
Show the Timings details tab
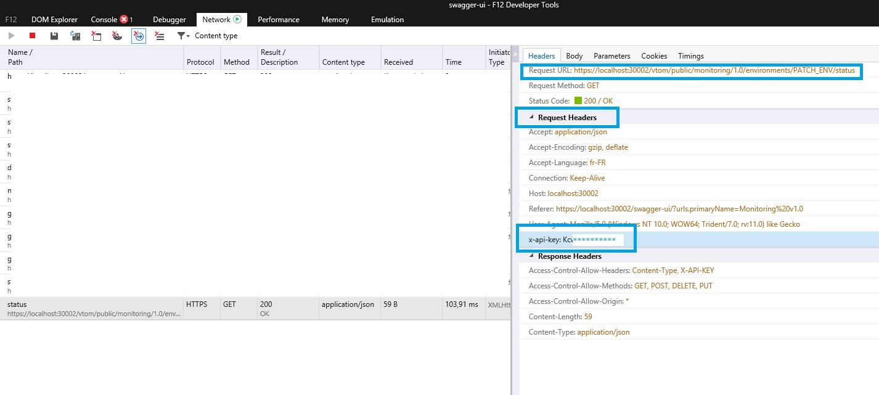click(x=691, y=55)
